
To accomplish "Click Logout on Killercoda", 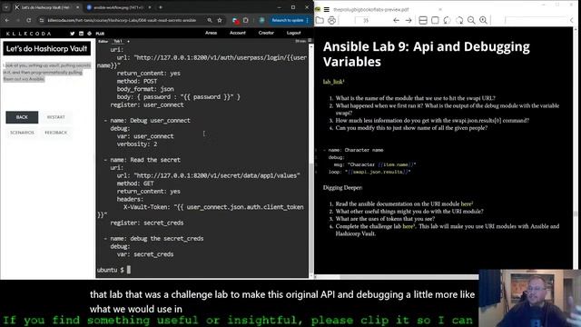I will pos(293,33).
